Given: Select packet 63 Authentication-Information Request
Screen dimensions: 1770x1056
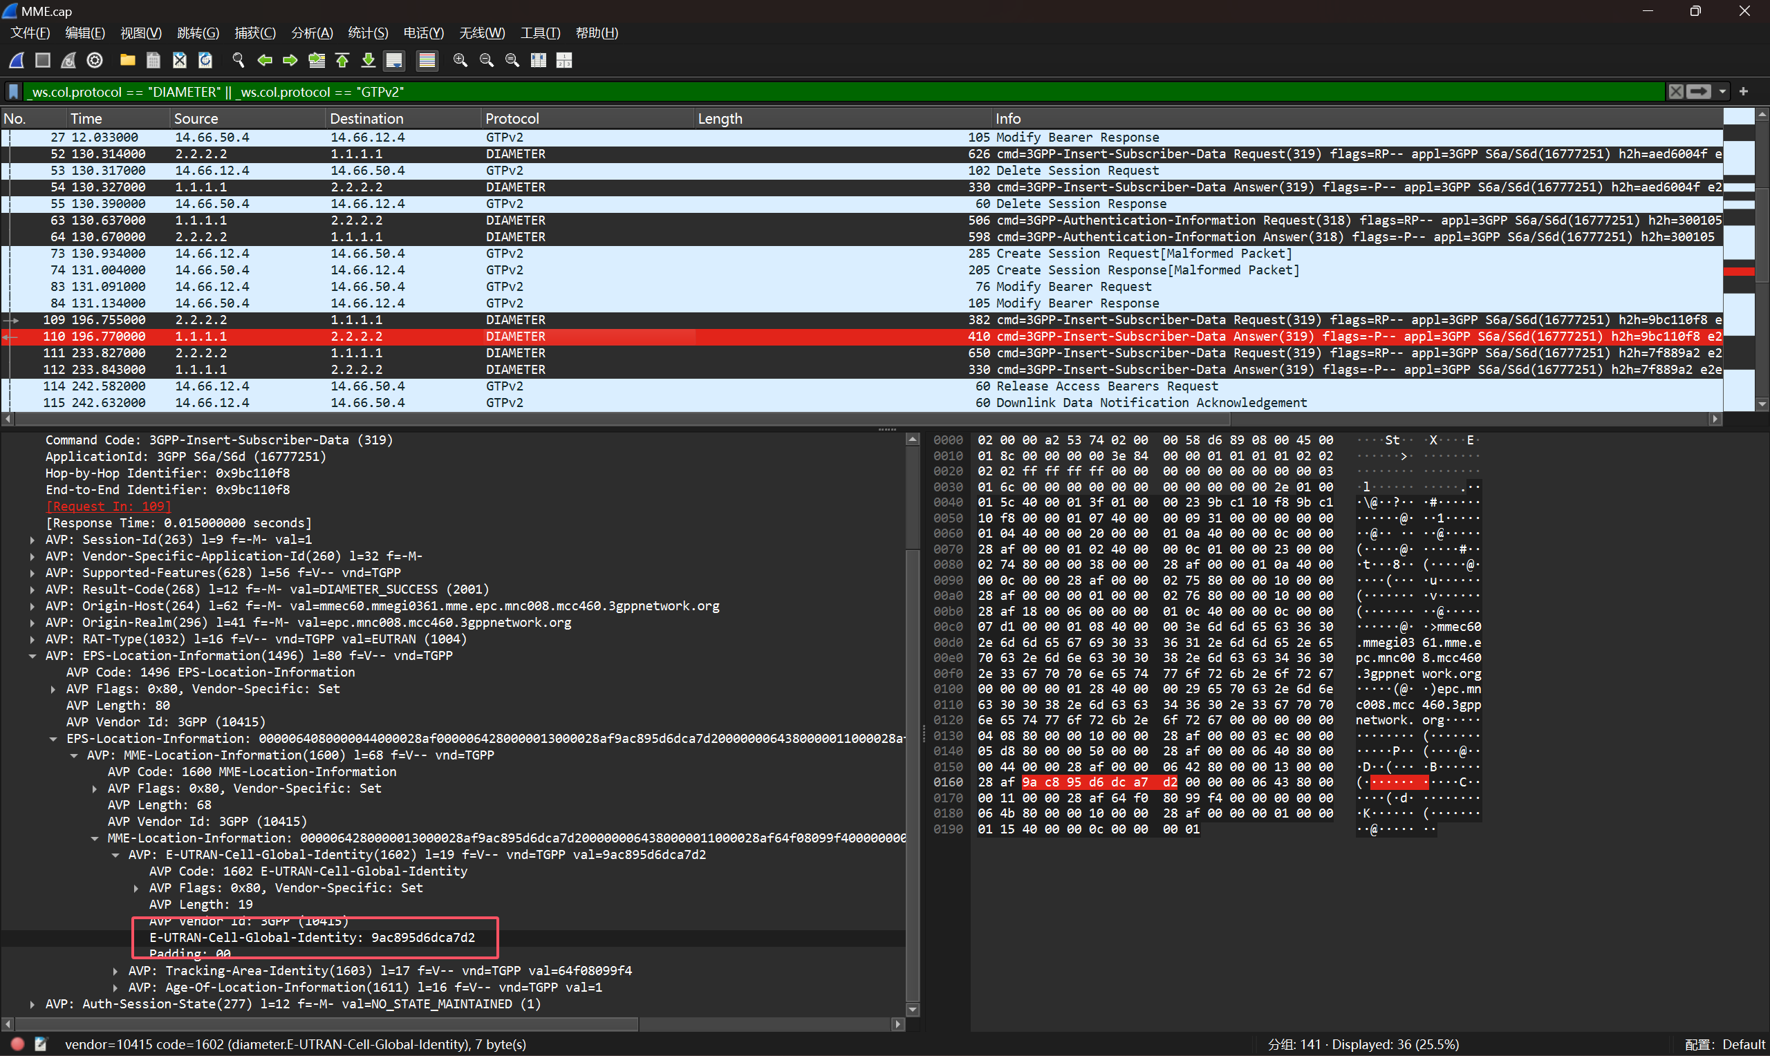Looking at the screenshot, I should pos(861,220).
